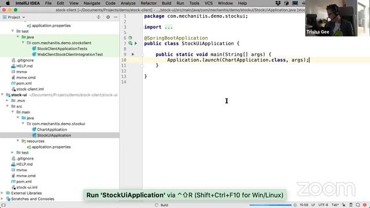Click the External Libraries icon
The height and width of the screenshot is (208, 370).
click(x=8, y=193)
